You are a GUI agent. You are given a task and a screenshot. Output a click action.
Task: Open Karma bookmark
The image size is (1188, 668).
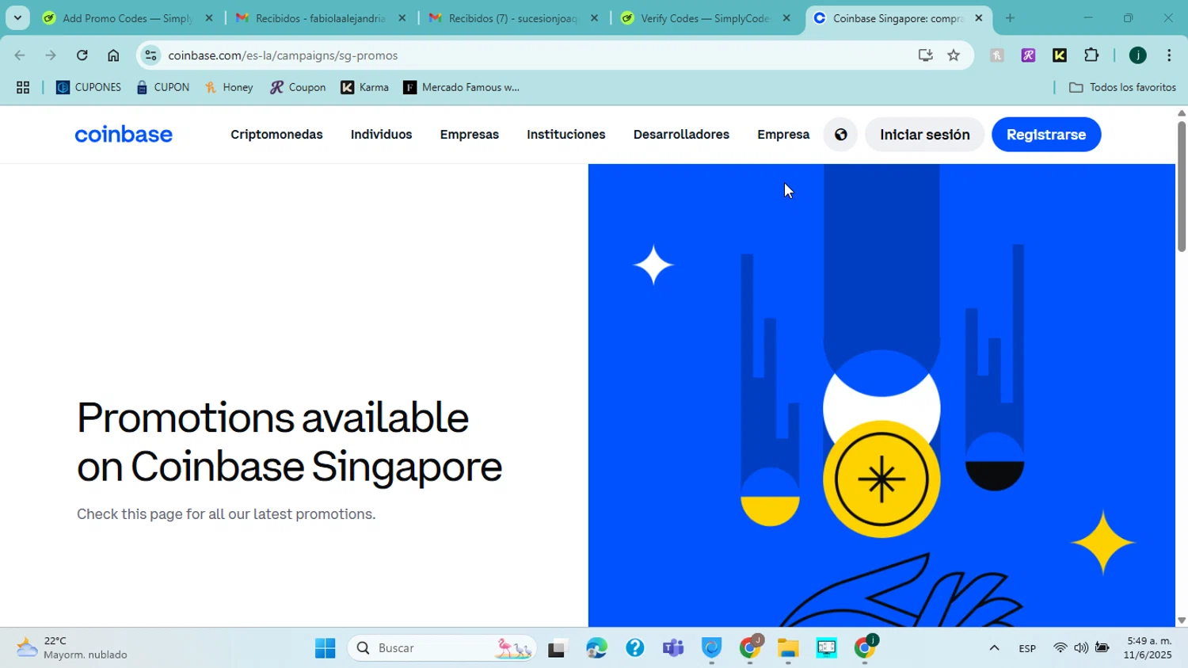364,88
